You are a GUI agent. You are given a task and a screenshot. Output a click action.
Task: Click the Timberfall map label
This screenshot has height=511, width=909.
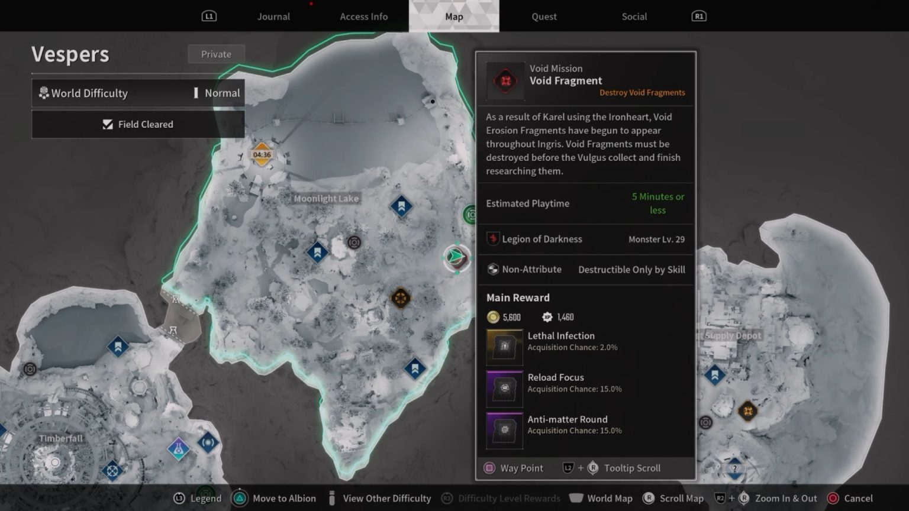coord(61,438)
